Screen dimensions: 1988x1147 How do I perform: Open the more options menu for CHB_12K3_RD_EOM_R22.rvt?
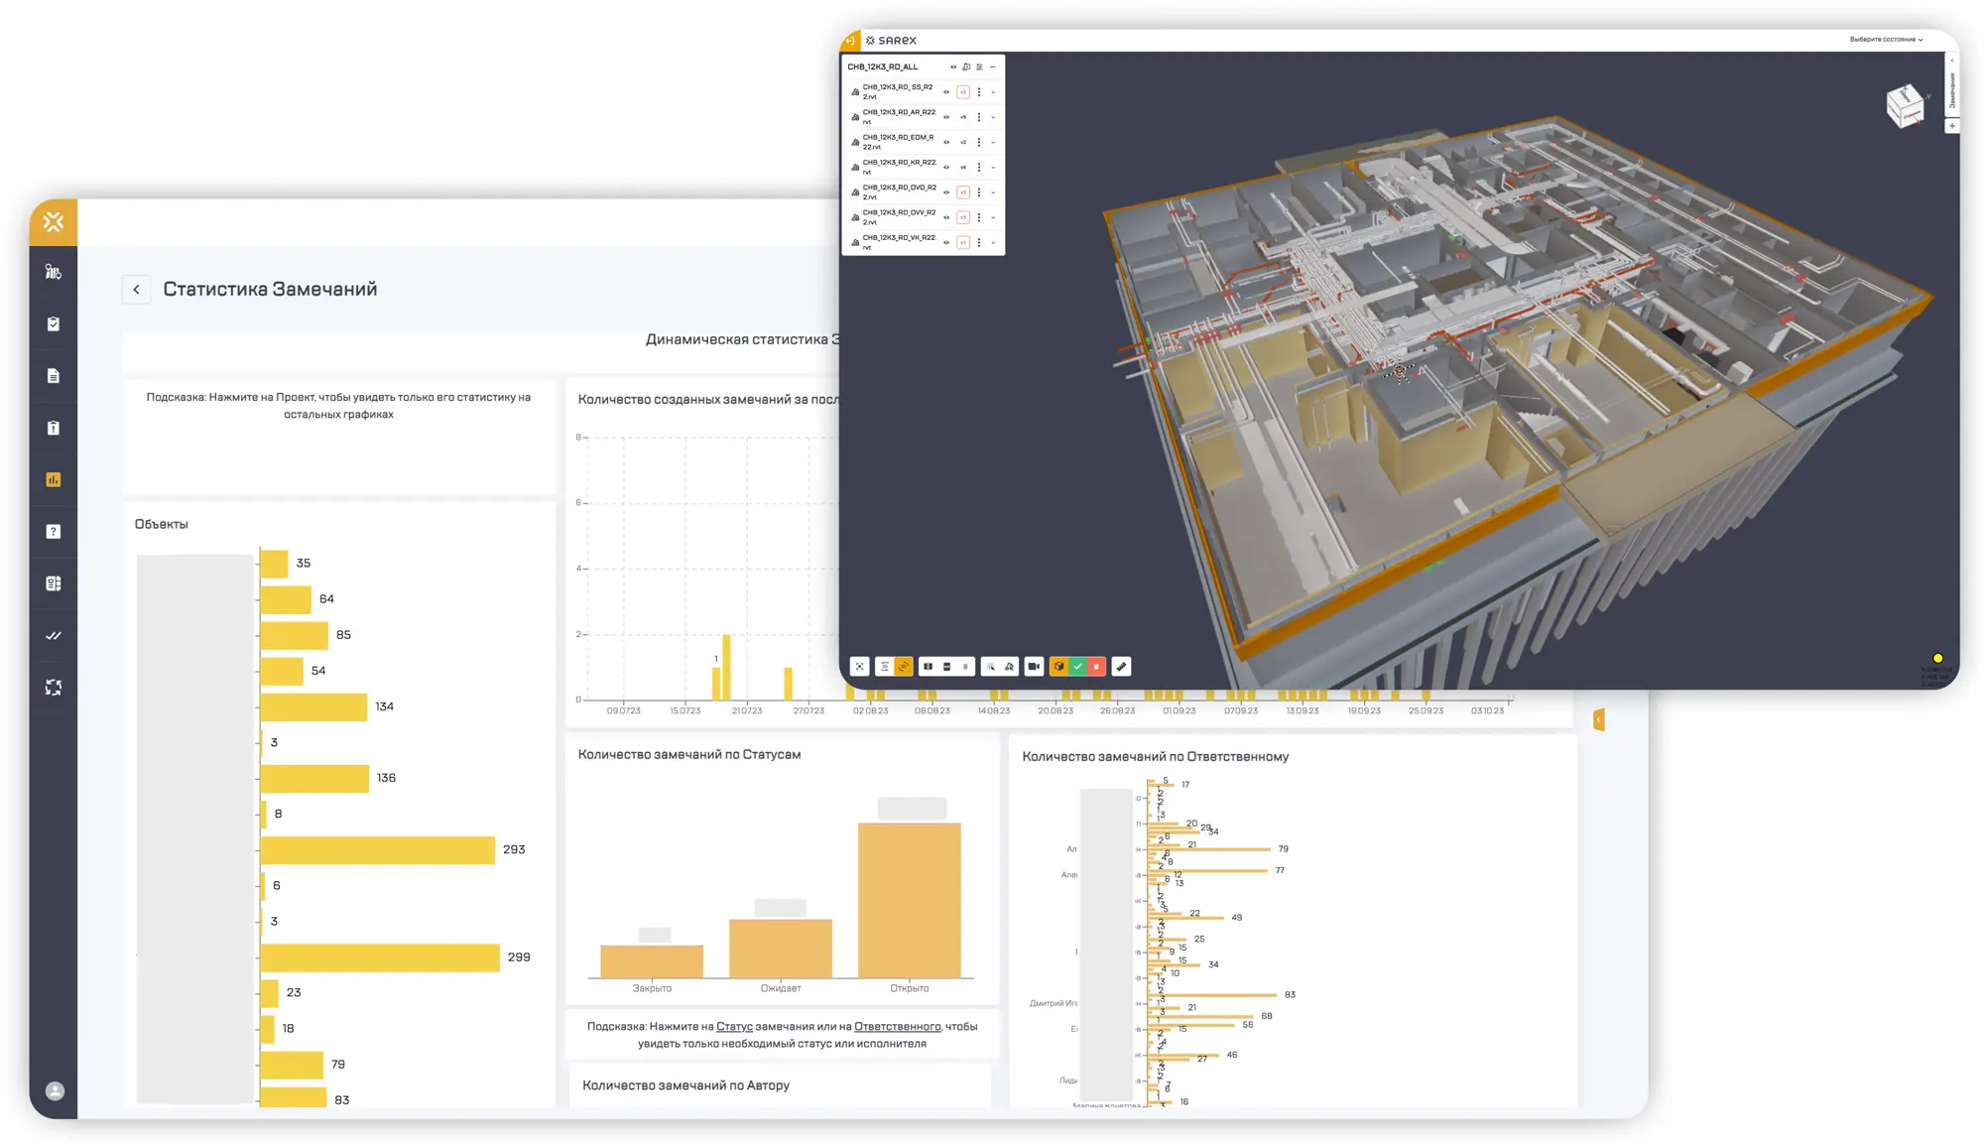(979, 142)
